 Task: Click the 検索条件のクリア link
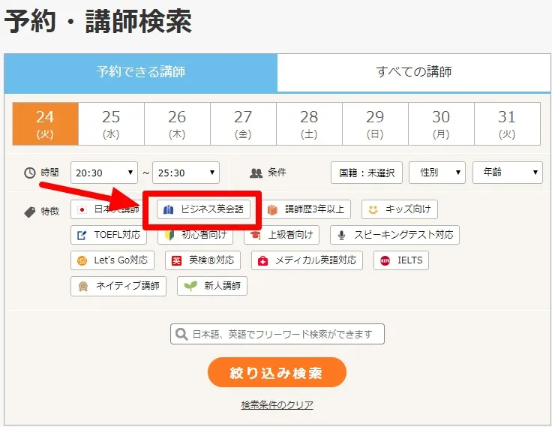[x=277, y=405]
